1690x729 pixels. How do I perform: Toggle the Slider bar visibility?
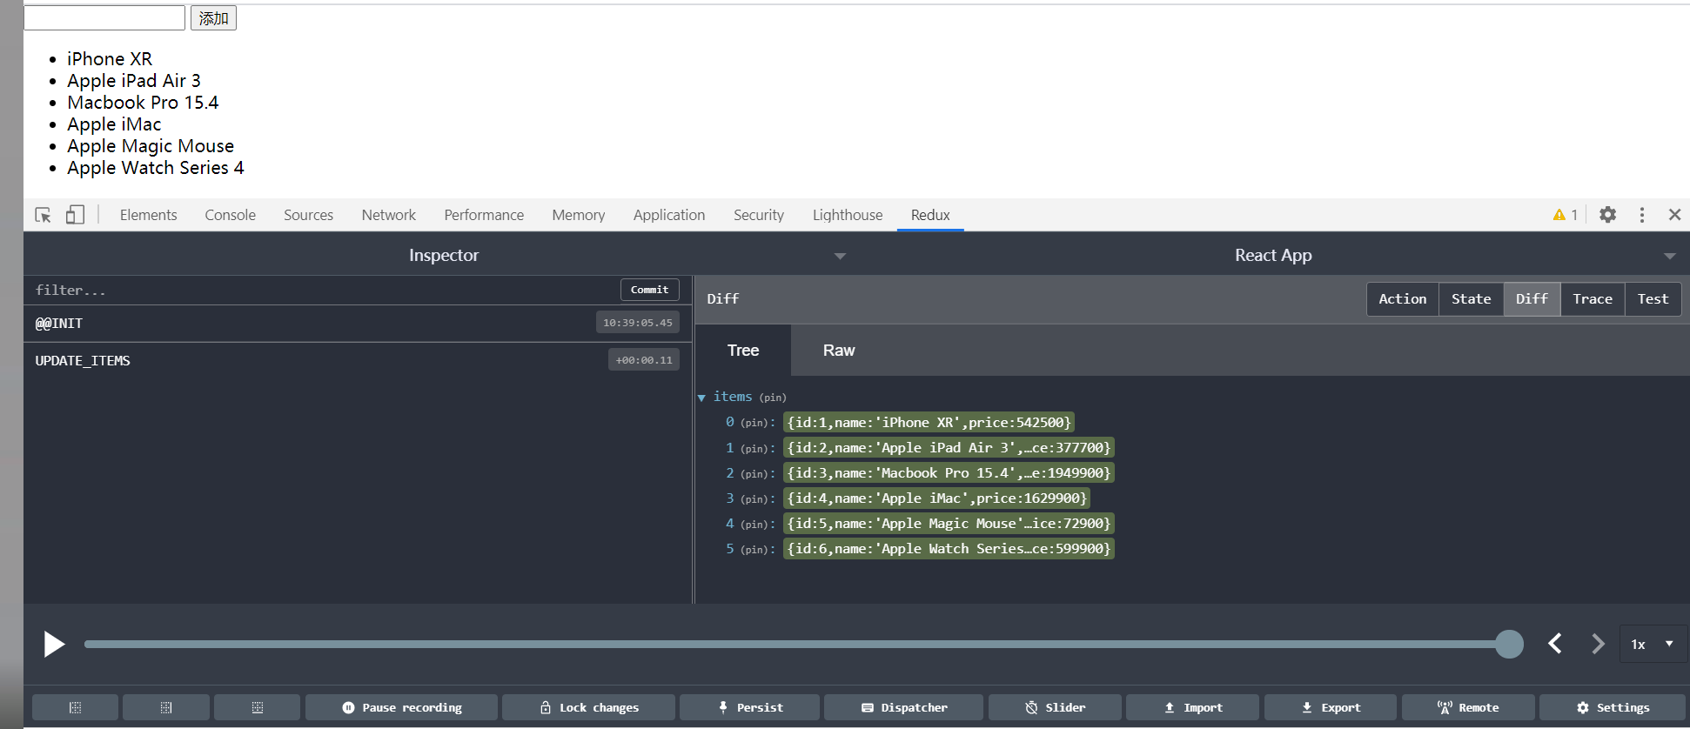point(1055,707)
